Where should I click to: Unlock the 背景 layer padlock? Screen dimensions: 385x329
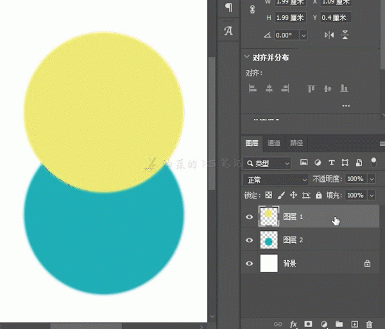pyautogui.click(x=367, y=263)
